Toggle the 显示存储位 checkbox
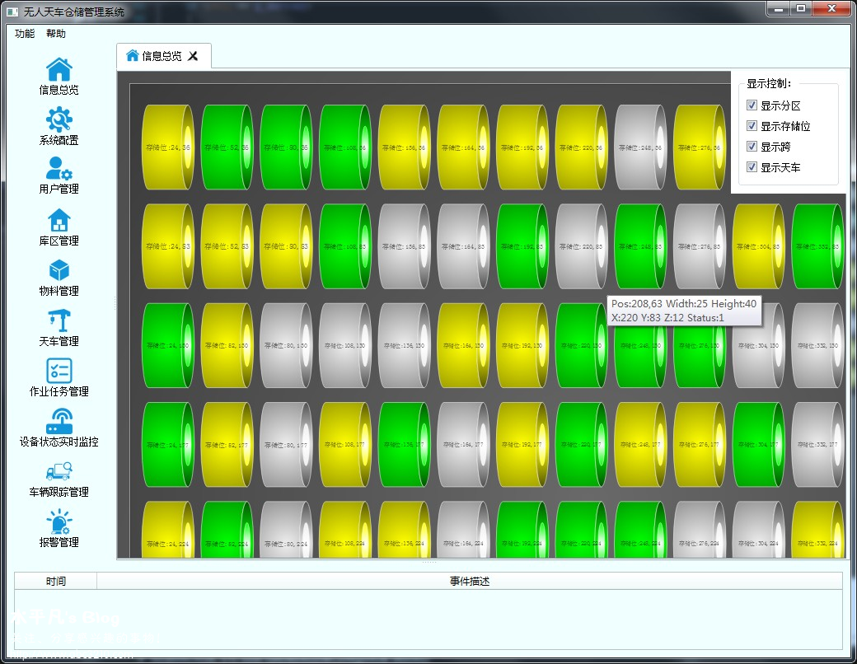Image resolution: width=857 pixels, height=664 pixels. pyautogui.click(x=752, y=126)
